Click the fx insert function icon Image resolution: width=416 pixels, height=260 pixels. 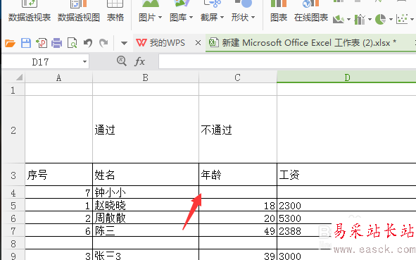(x=139, y=61)
